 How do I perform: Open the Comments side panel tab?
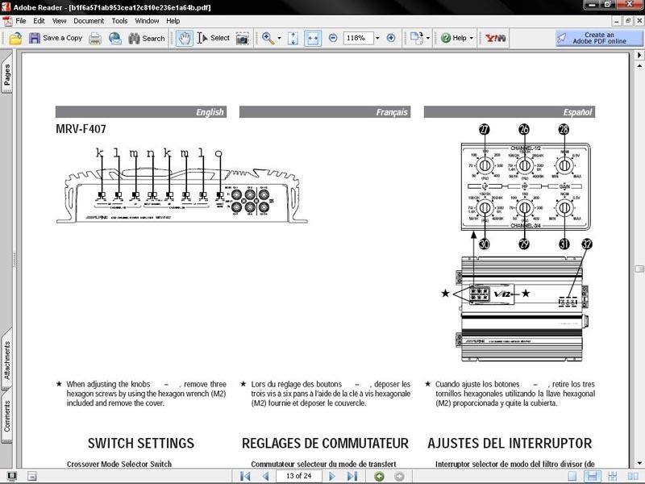pos(7,415)
